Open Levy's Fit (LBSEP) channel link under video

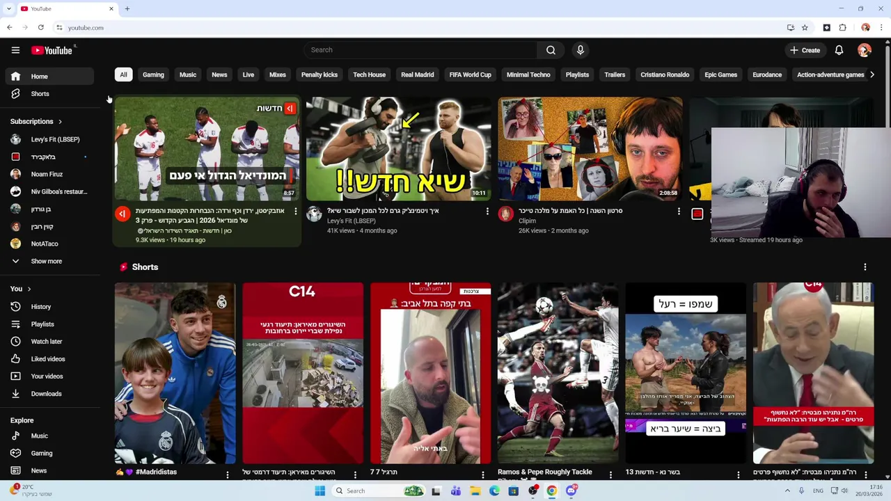(352, 221)
